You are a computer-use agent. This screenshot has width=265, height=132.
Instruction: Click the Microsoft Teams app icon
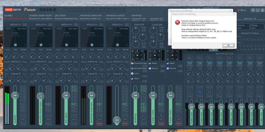(x=132, y=68)
